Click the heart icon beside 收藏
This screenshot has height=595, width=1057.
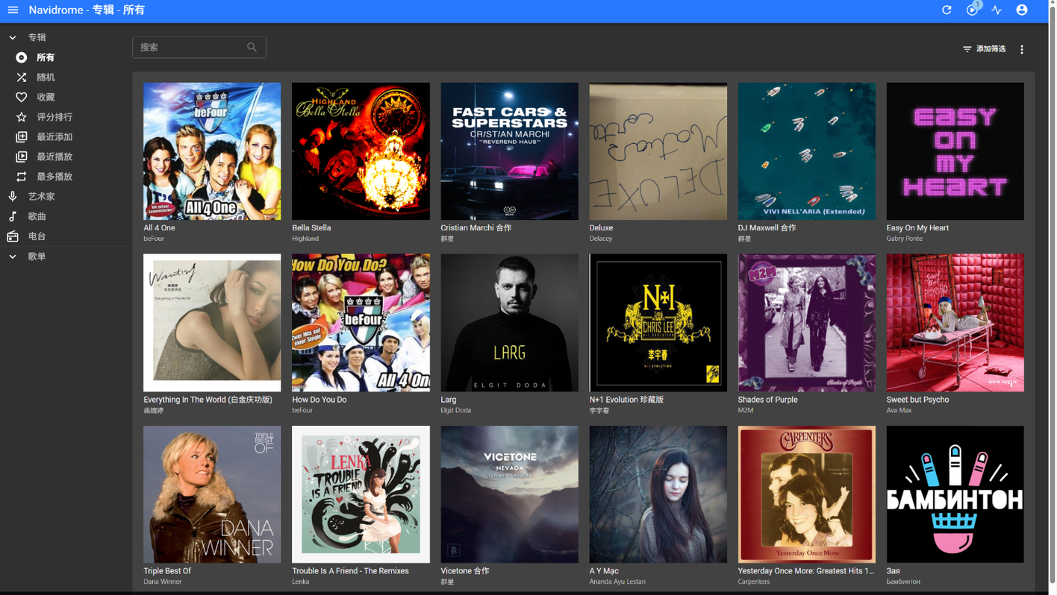tap(22, 97)
